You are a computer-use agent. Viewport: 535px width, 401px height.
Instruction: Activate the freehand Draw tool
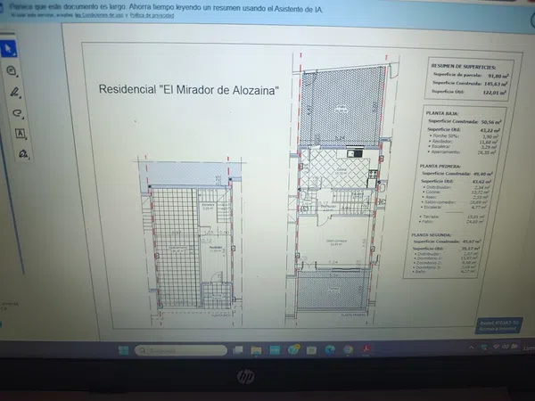tap(17, 113)
